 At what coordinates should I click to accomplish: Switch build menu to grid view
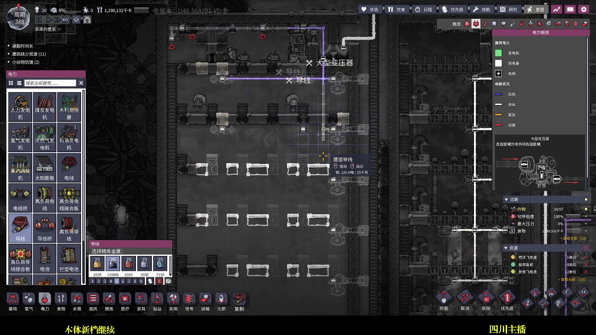tap(11, 83)
